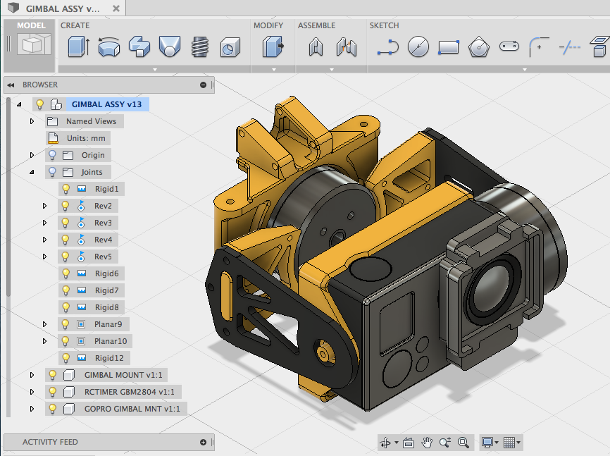Select the Press Pull tool in Modify panel
610x456 pixels.
pyautogui.click(x=273, y=46)
